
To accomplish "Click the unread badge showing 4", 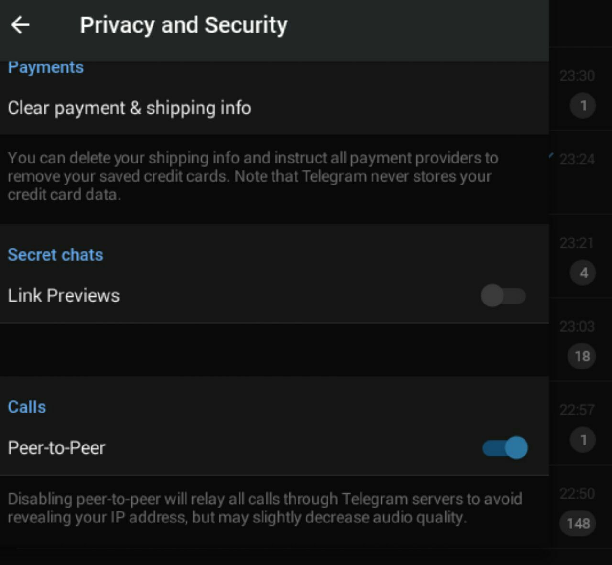I will coord(583,273).
